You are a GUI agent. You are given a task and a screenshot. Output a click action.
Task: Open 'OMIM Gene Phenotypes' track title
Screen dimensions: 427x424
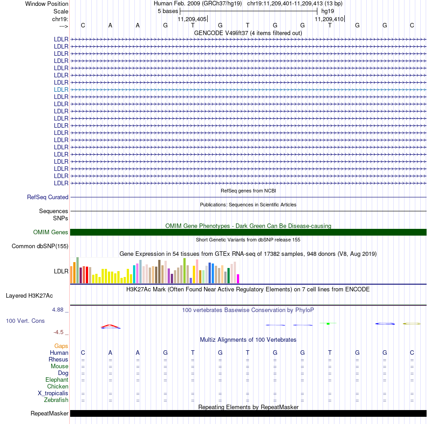coord(248,226)
